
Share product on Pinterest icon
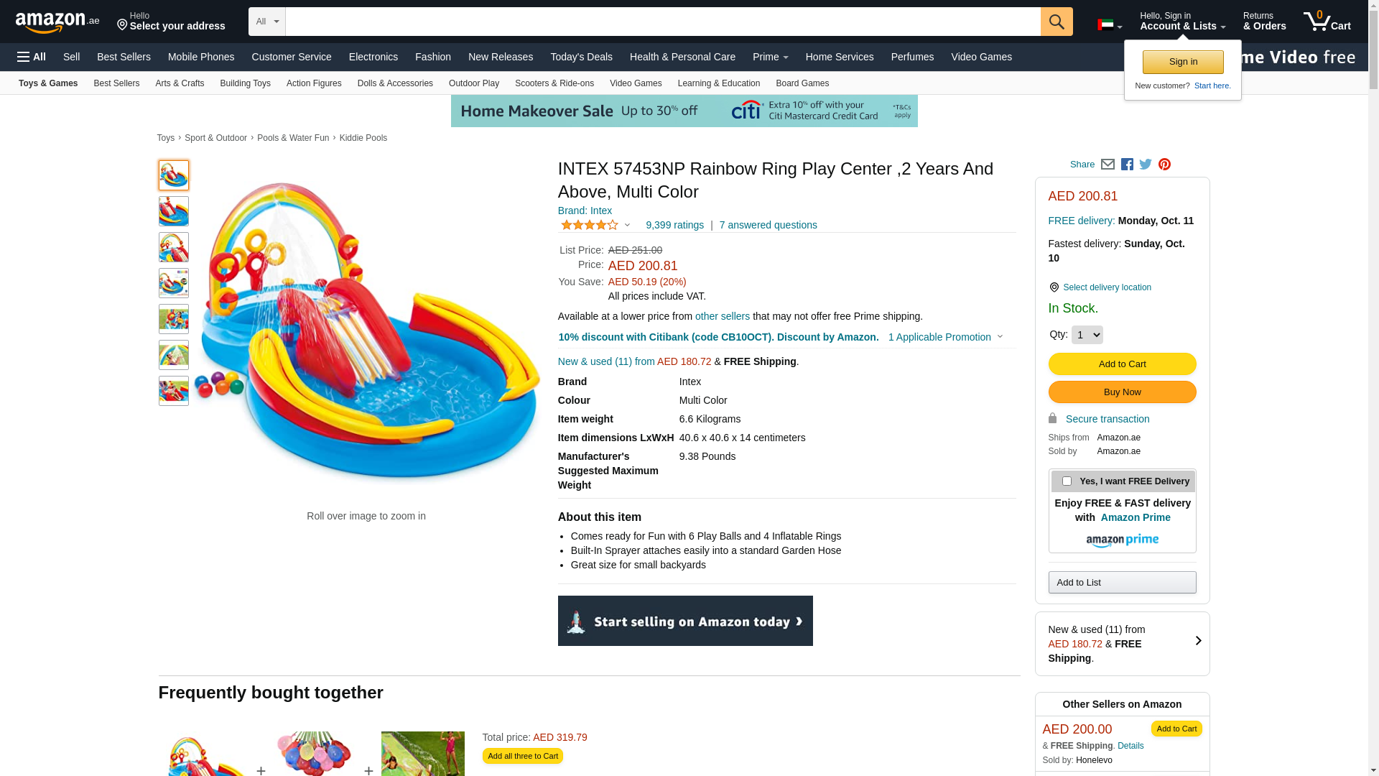1164,165
